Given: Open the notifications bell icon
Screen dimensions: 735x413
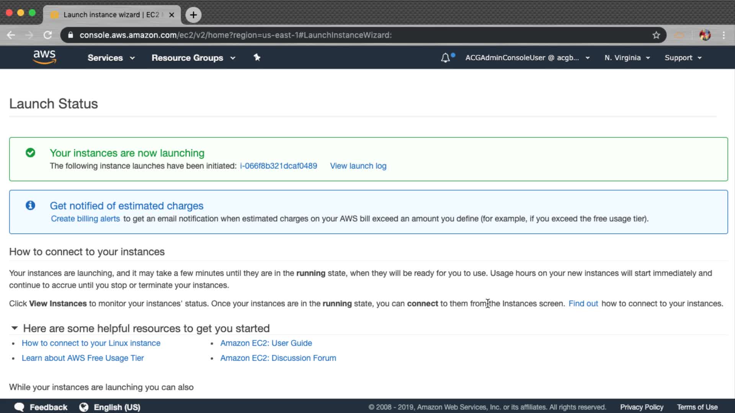Looking at the screenshot, I should click(445, 58).
